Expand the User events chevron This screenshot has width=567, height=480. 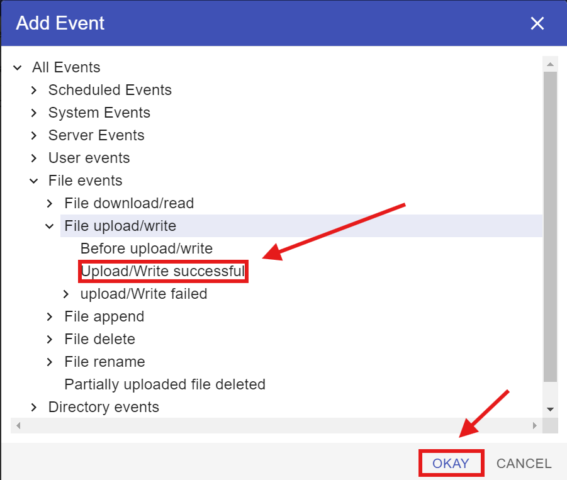click(x=34, y=158)
